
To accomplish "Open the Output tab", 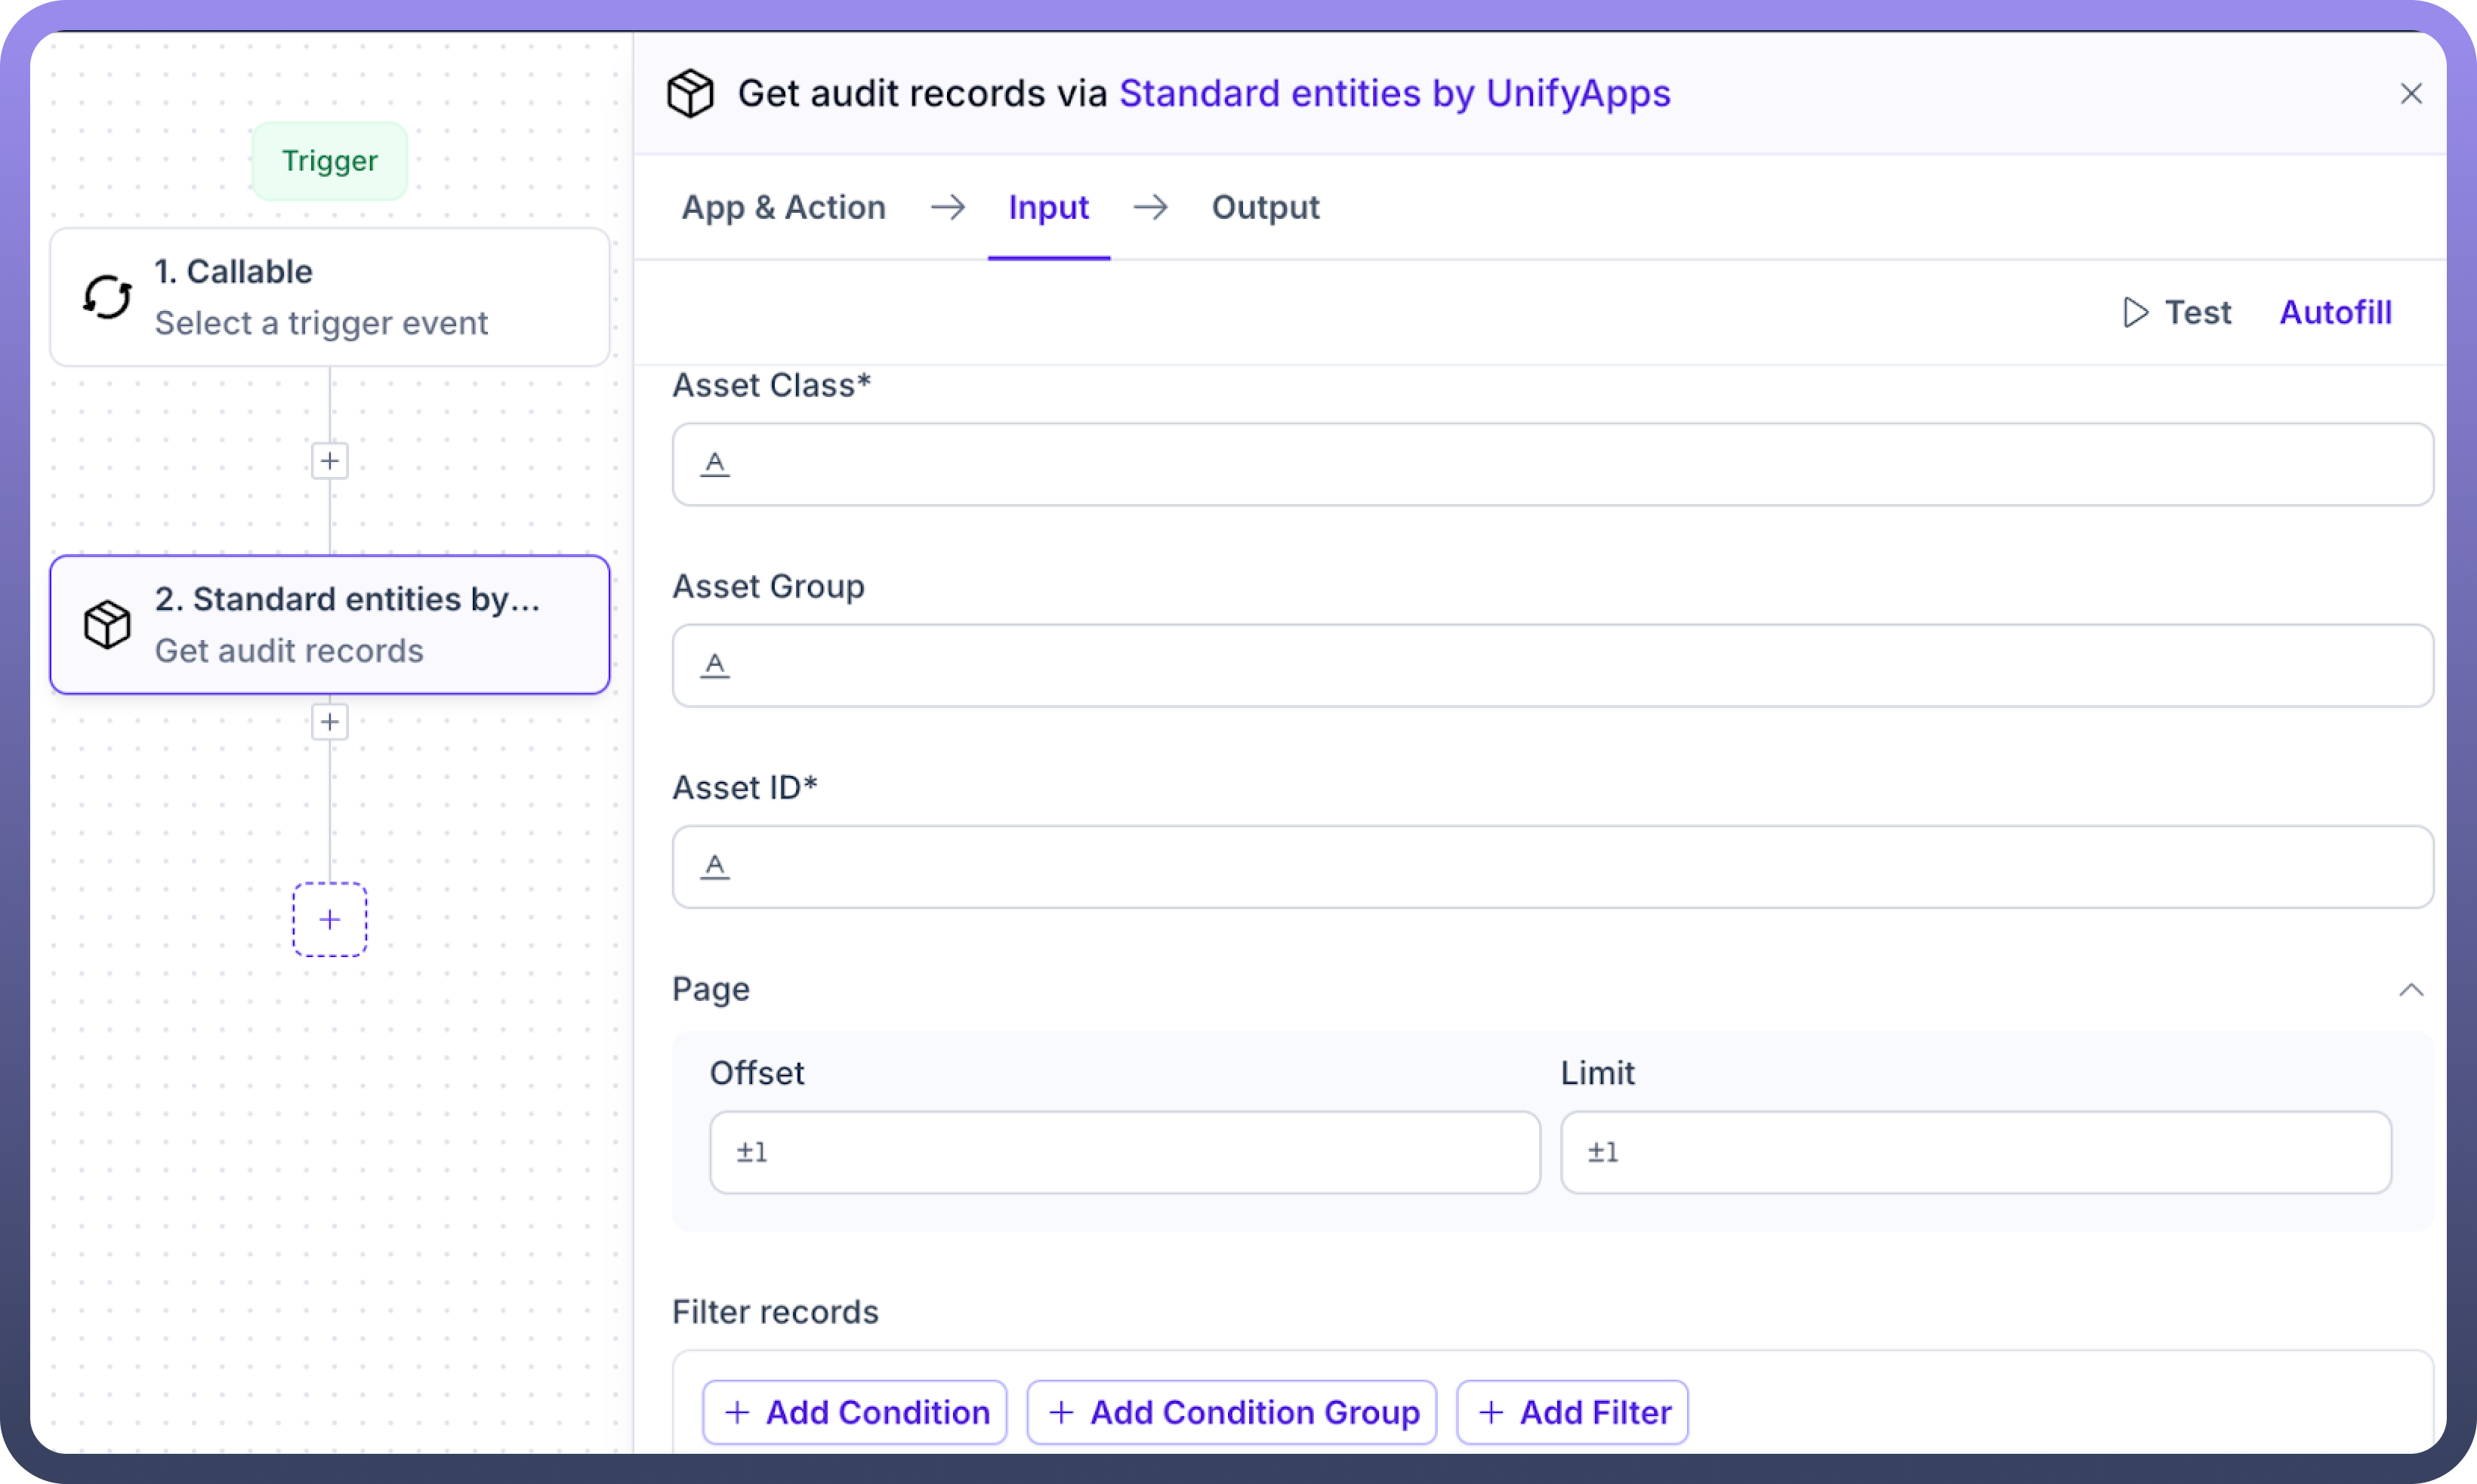I will [1266, 207].
